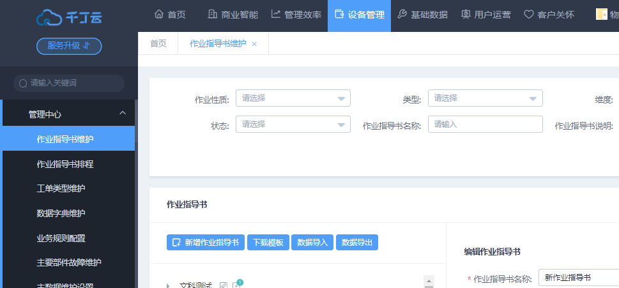Edit the 作业指导书名称 field containing 新作业指导书
This screenshot has width=619, height=288.
click(x=578, y=278)
